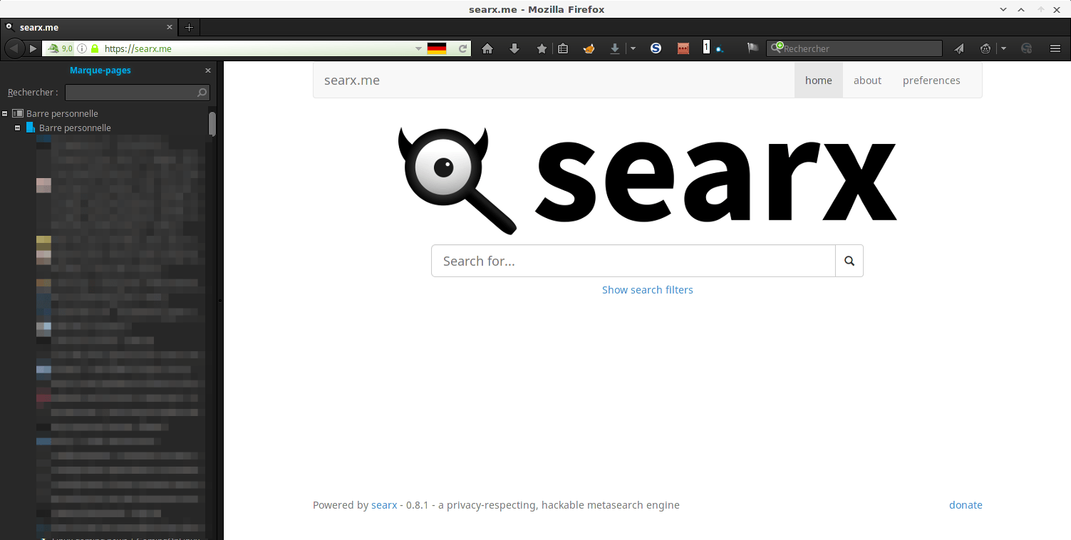1071x540 pixels.
Task: Click the Marque-pages sidebar title
Action: click(100, 71)
